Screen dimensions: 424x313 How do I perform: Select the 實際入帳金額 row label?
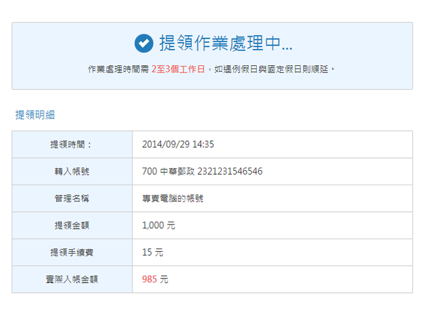tap(72, 279)
